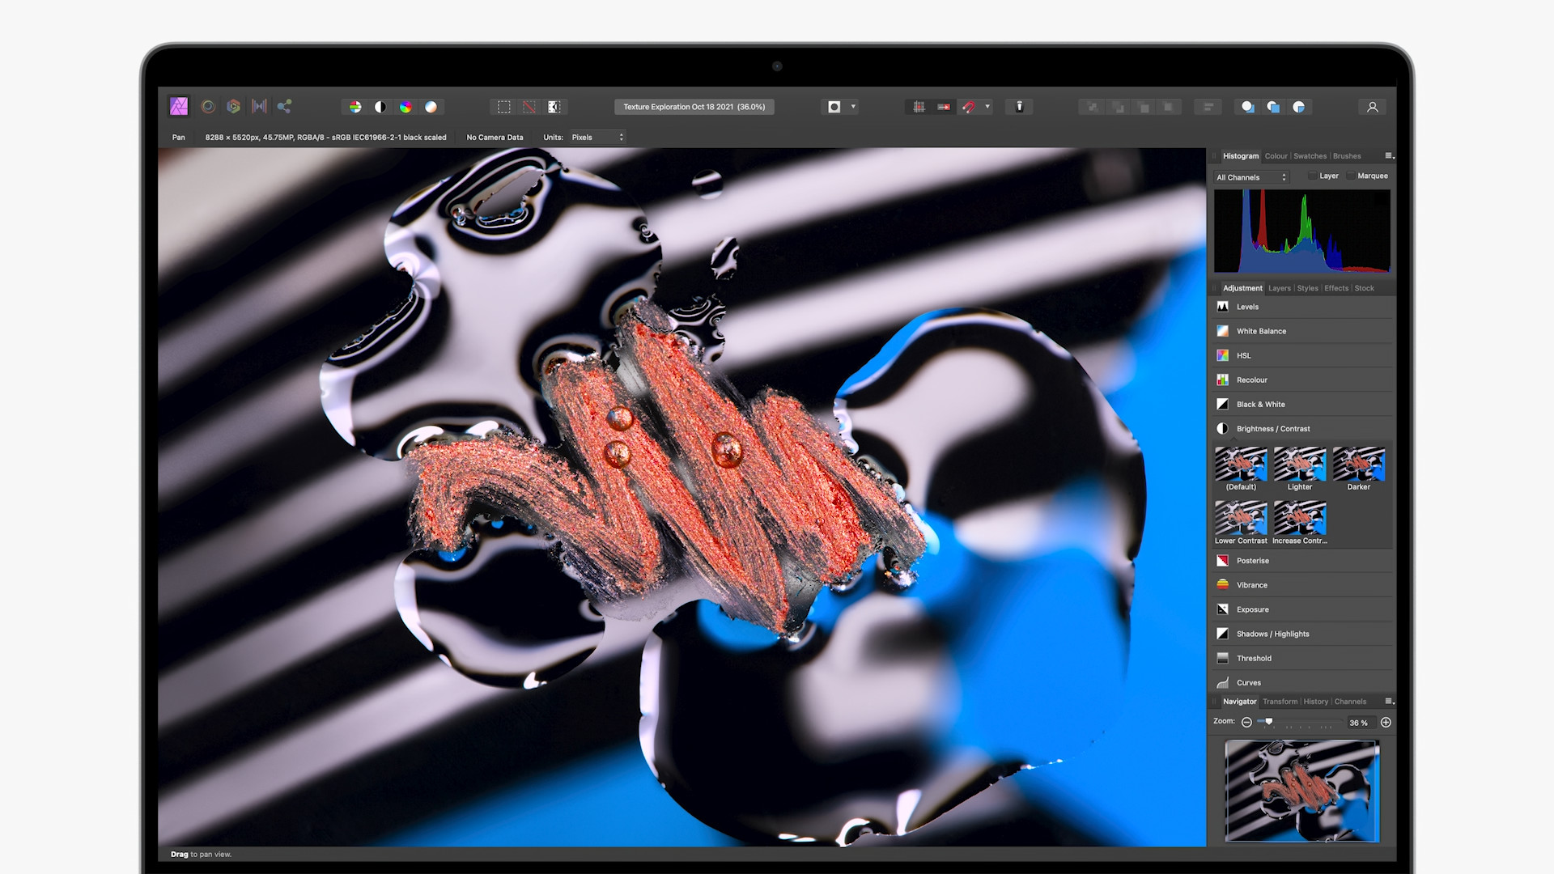The width and height of the screenshot is (1554, 874).
Task: Toggle the force pixel alignment icon
Action: click(x=919, y=107)
